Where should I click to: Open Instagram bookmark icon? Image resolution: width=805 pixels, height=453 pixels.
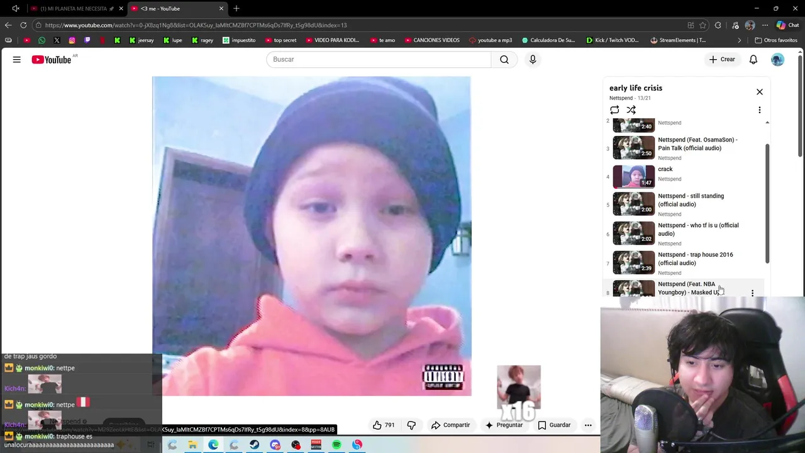coord(72,40)
